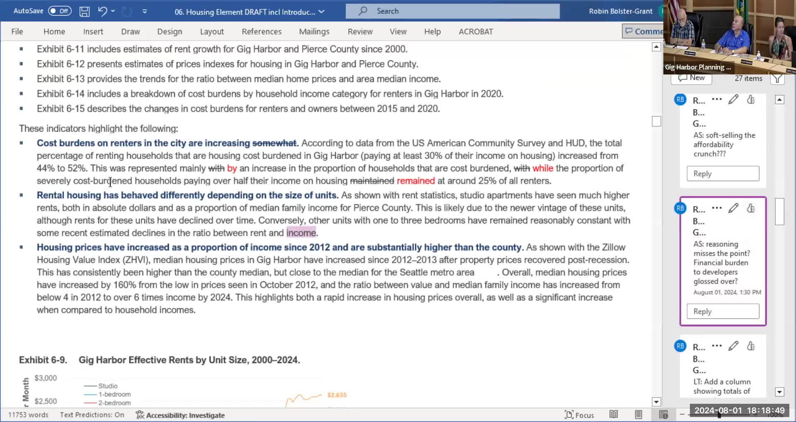Open the ACROBAT tab
Viewport: 796px width, 422px height.
pyautogui.click(x=476, y=31)
